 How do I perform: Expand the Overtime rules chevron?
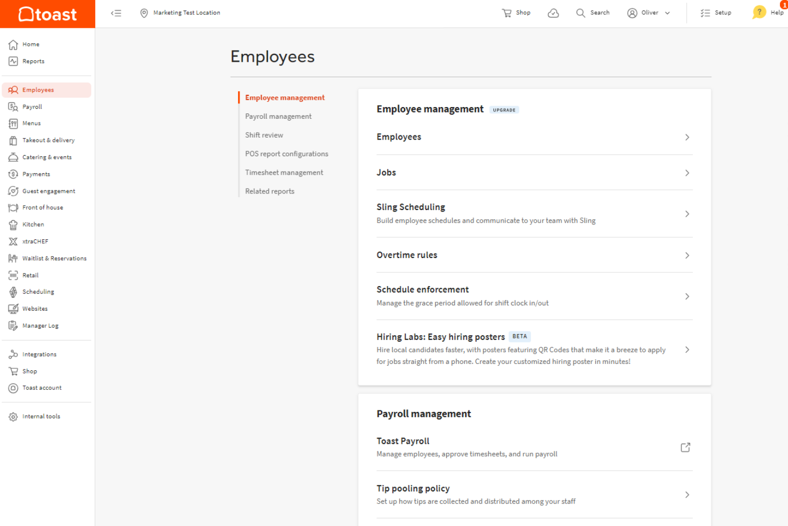pyautogui.click(x=687, y=255)
